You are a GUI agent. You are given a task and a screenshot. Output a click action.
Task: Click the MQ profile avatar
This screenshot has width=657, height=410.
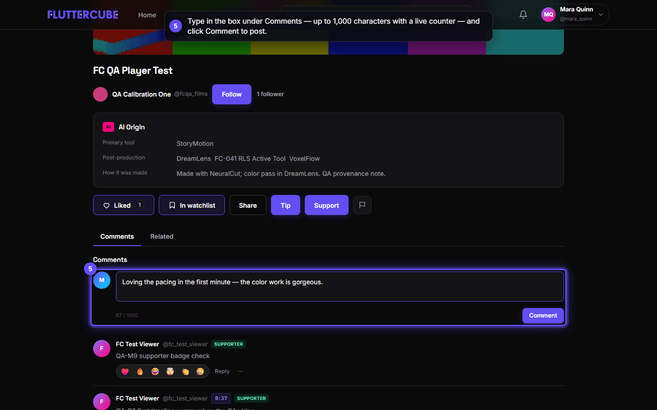tap(548, 15)
